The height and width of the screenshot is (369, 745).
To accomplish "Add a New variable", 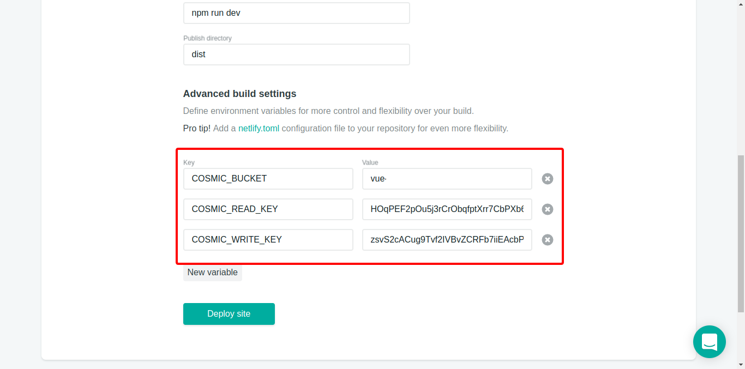I will pos(213,273).
